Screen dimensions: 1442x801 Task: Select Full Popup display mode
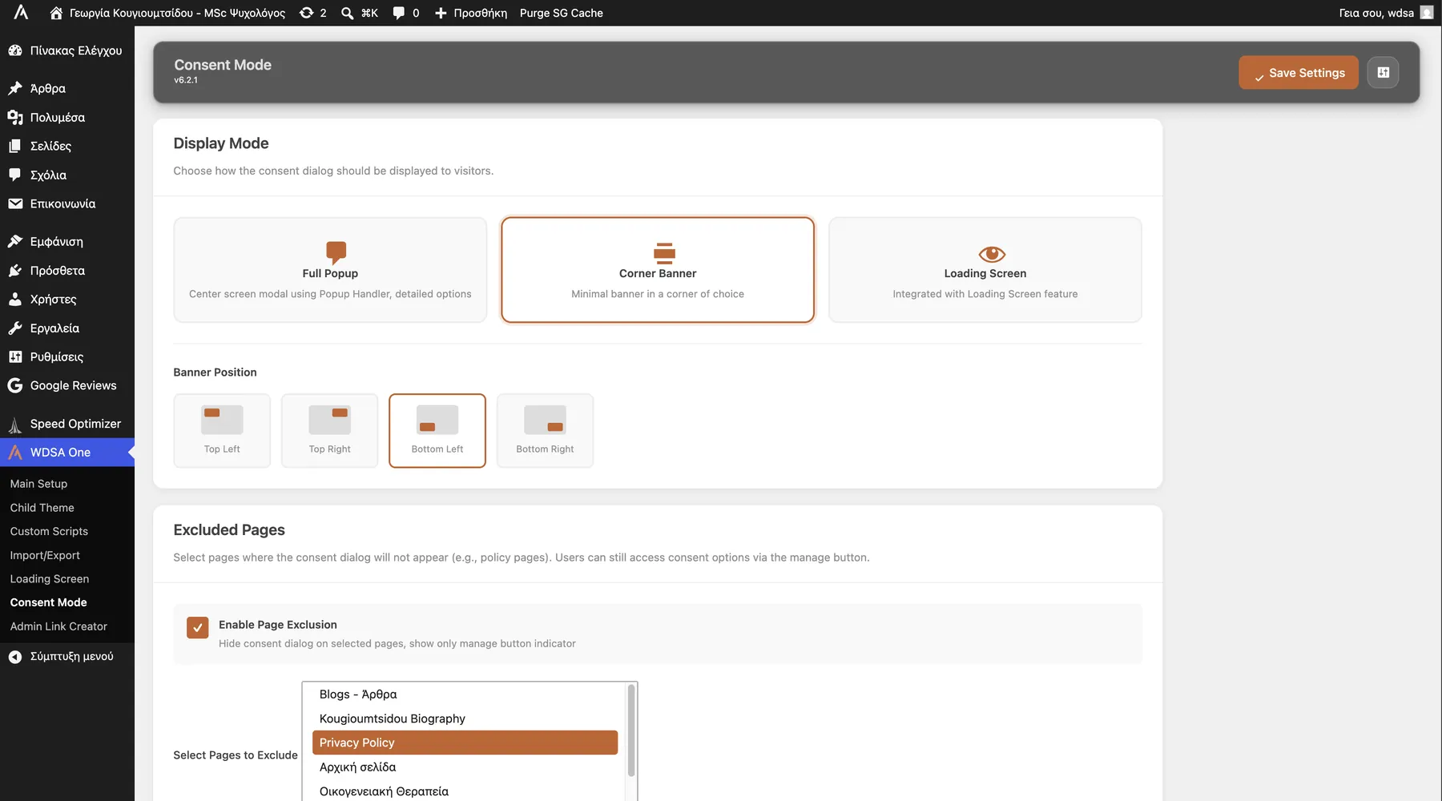point(330,270)
